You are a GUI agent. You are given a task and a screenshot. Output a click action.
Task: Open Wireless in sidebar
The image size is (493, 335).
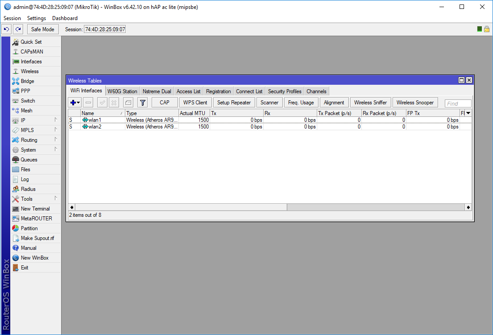tap(36, 71)
